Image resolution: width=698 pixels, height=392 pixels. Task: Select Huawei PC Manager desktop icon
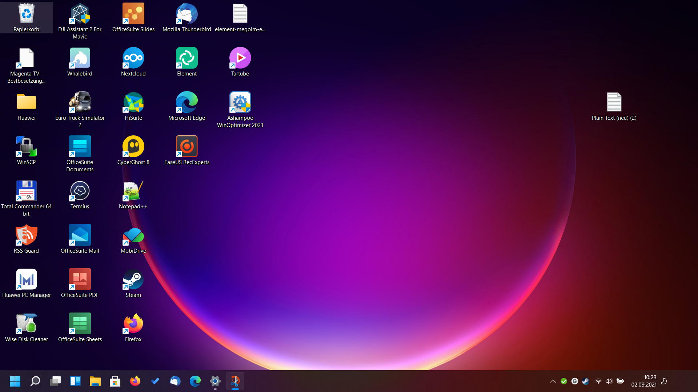pyautogui.click(x=26, y=283)
